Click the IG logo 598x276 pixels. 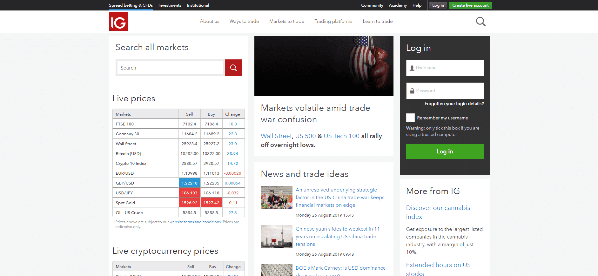coord(118,21)
